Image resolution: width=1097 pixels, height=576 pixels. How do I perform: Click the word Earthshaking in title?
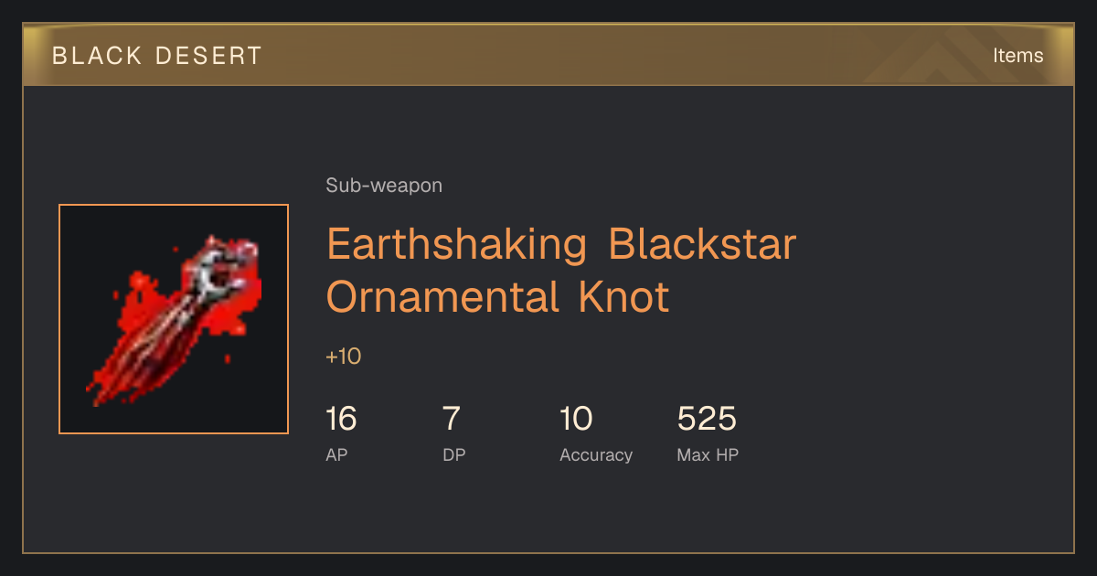[456, 247]
